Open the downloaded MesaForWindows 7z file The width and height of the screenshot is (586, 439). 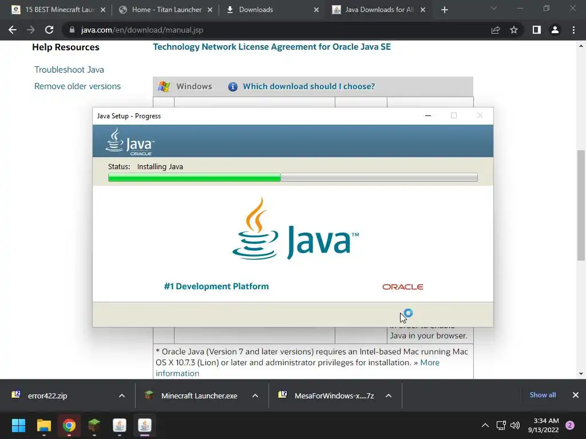point(334,396)
